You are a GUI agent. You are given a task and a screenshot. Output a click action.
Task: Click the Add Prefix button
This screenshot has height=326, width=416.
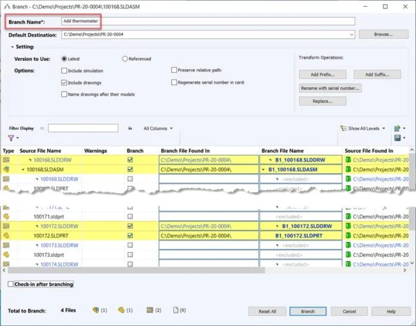pyautogui.click(x=323, y=74)
